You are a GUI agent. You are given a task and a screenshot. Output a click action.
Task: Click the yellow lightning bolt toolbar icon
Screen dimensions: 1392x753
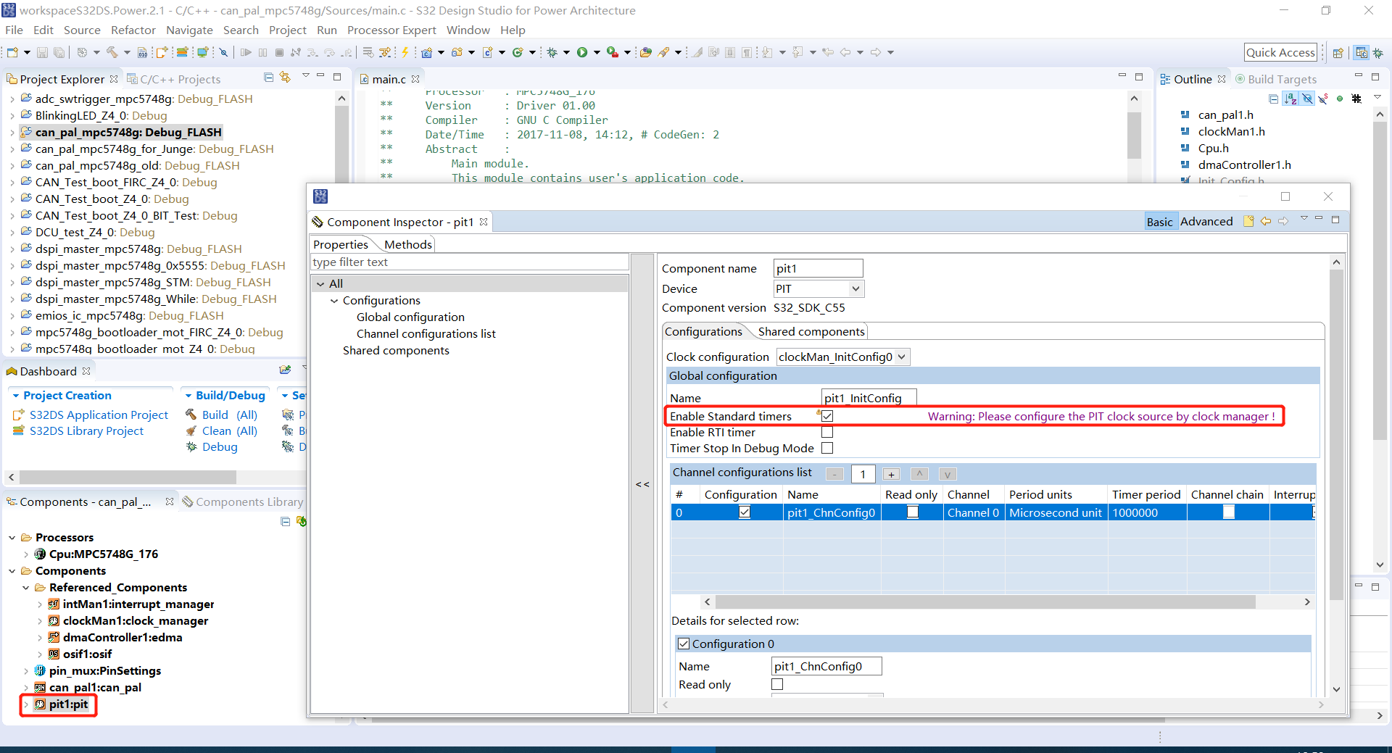405,52
